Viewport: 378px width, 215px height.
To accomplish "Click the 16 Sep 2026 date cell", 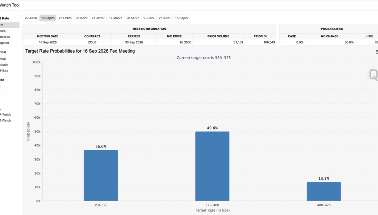I will coord(48,42).
